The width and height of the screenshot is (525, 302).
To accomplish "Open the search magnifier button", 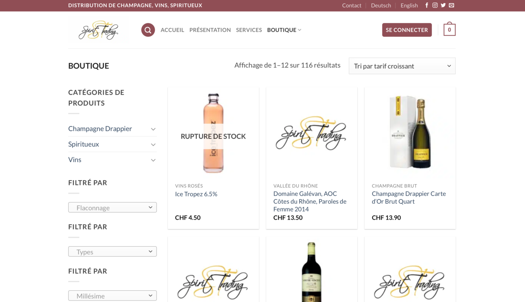I will coord(148,30).
